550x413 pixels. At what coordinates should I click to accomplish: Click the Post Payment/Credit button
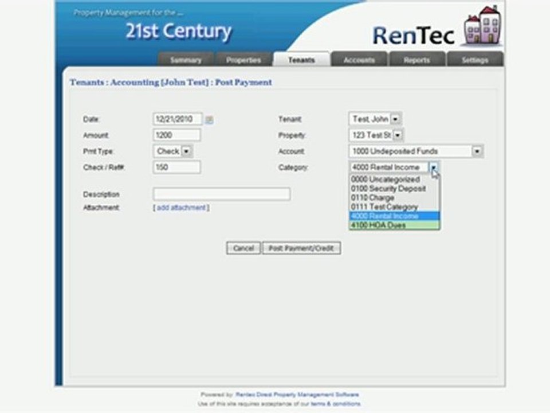point(301,248)
